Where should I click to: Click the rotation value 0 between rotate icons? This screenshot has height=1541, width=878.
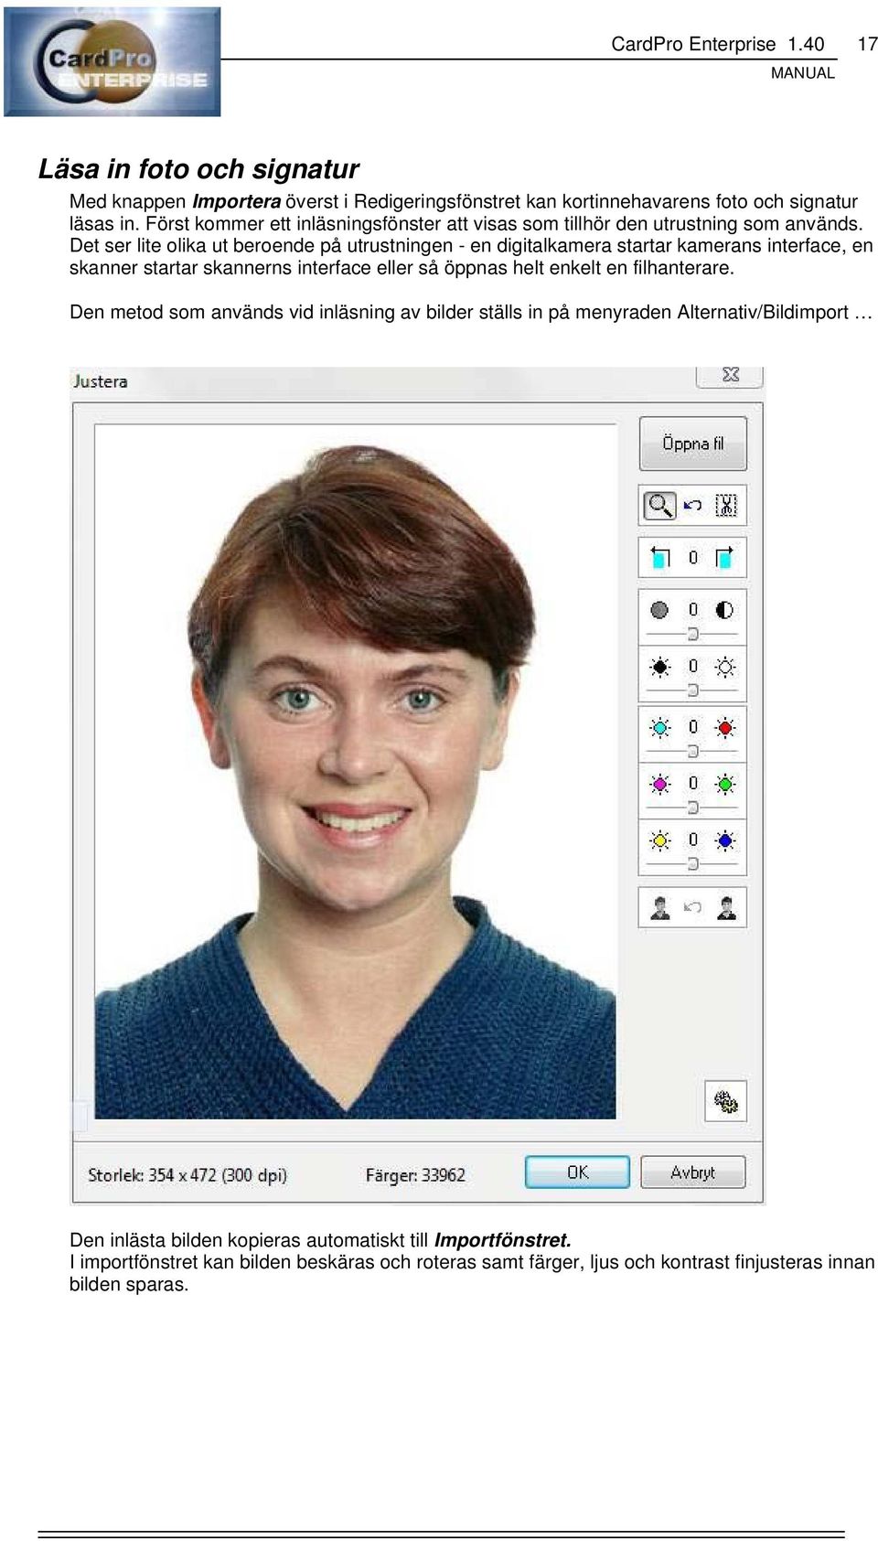pos(693,557)
